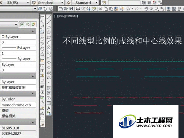Select the Arc Length dimension tool
The height and width of the screenshot is (138, 184).
pyautogui.click(x=42, y=27)
